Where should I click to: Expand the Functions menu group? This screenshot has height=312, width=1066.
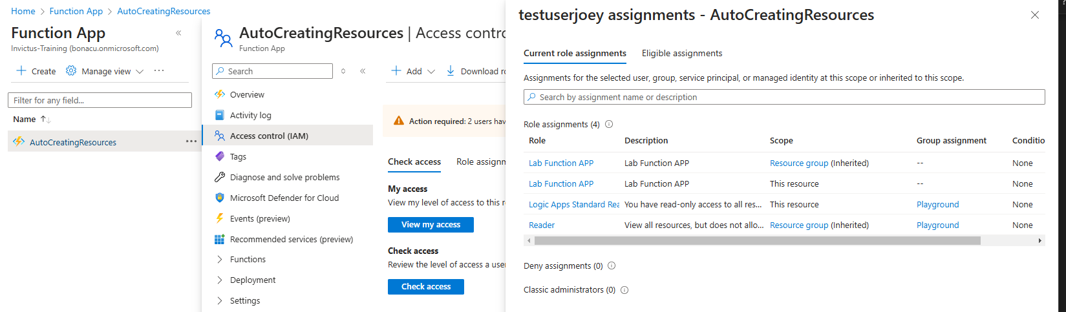(248, 259)
